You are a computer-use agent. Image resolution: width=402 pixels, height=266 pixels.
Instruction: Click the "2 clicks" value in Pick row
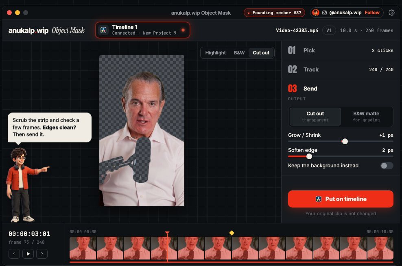click(382, 50)
